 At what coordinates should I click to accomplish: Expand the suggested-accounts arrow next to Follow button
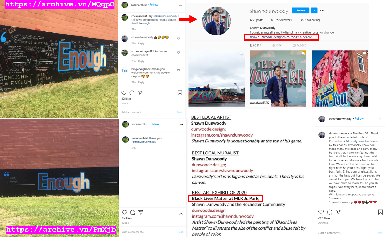coord(314,11)
